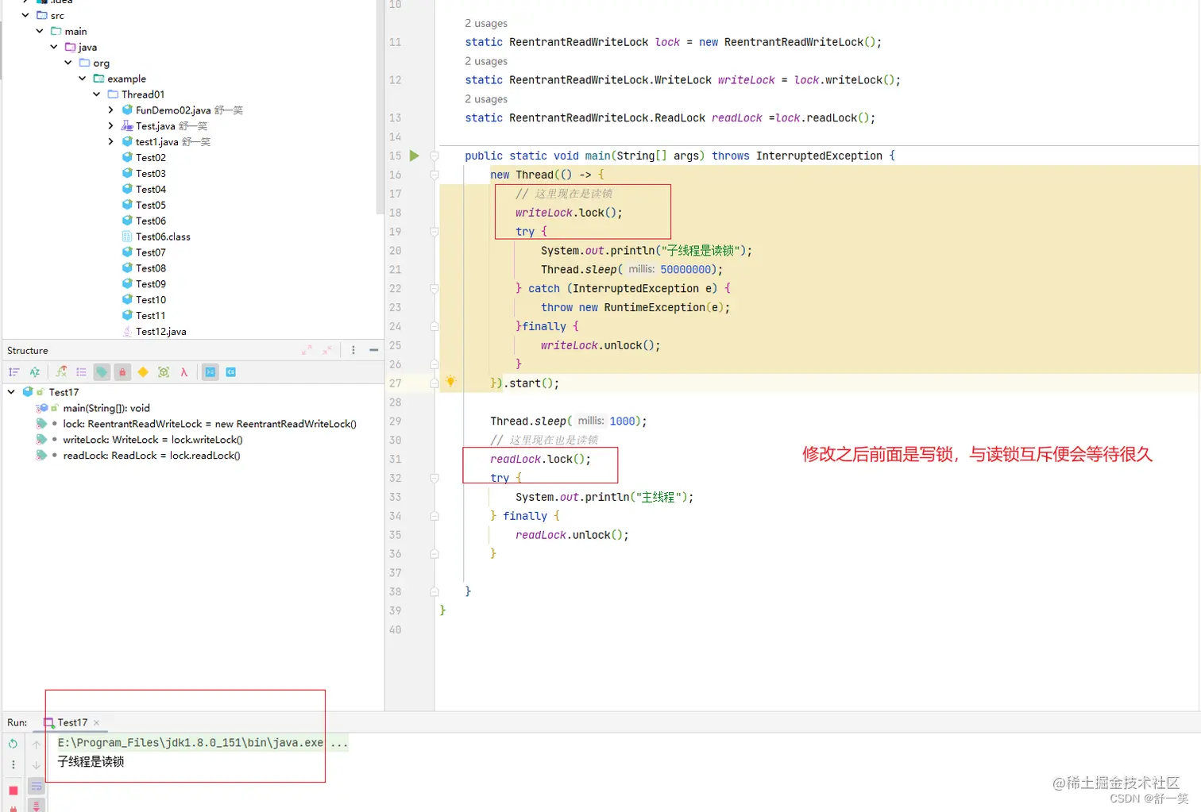
Task: Collapse the org package
Action: coord(68,63)
